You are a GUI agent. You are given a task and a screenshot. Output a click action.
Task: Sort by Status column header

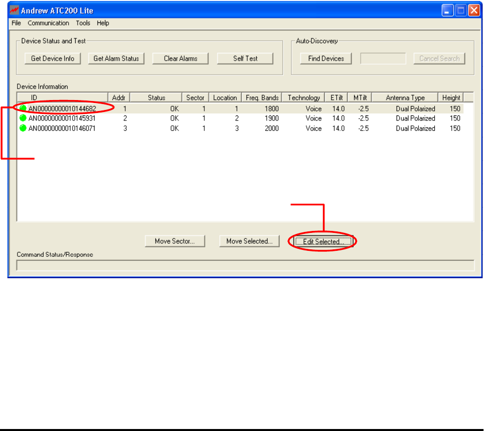156,98
